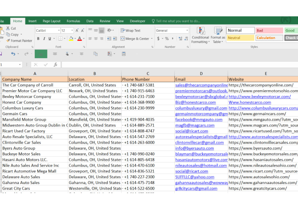Toggle top align
This screenshot has height=224, width=298.
pyautogui.click(x=90, y=30)
